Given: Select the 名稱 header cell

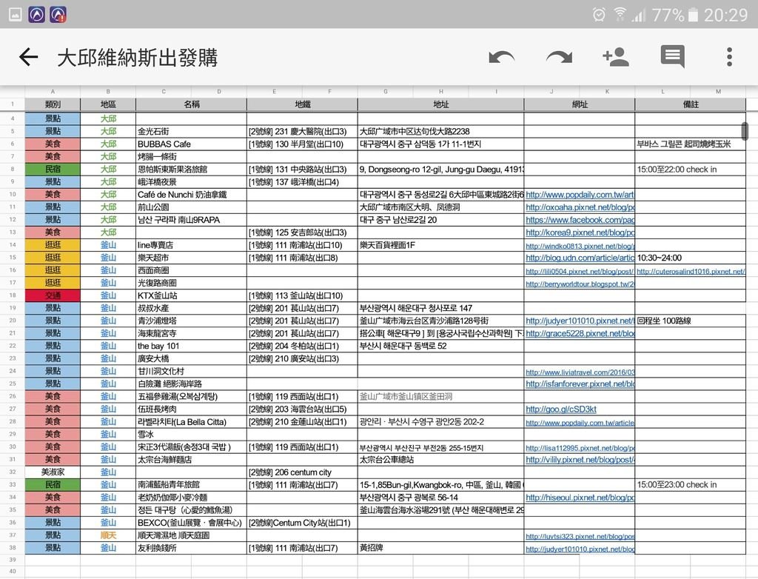Looking at the screenshot, I should tap(192, 104).
